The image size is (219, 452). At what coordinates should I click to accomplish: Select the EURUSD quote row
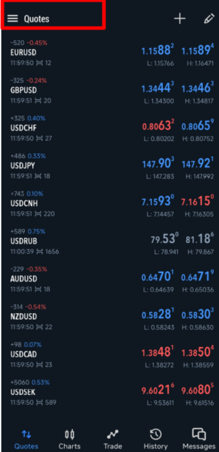[109, 53]
